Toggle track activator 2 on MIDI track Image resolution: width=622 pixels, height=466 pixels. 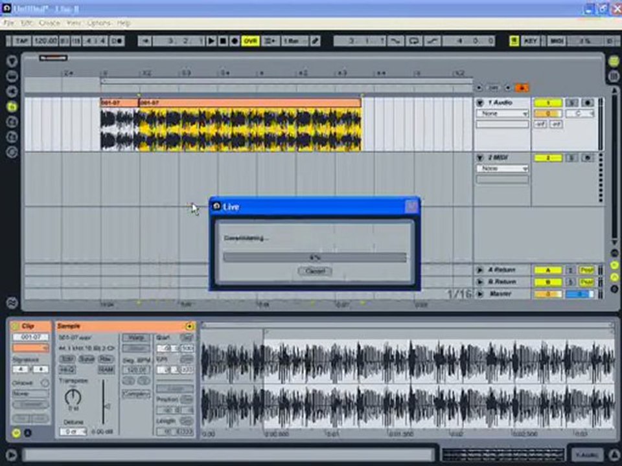pyautogui.click(x=548, y=158)
